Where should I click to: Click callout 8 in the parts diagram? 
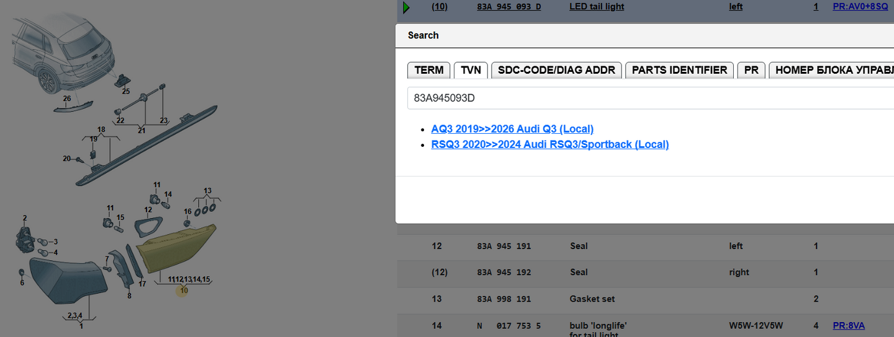coord(129,296)
